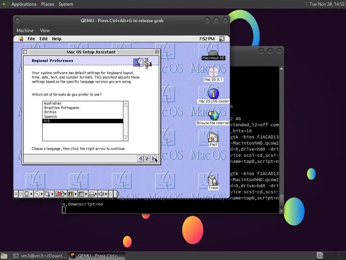
Task: Open the Monitor resolution module
Action: coord(81,194)
